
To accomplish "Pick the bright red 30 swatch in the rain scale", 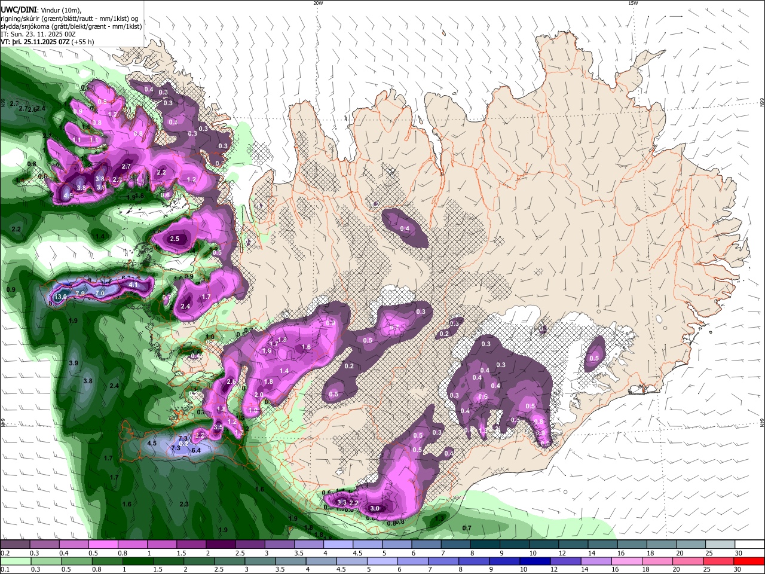I will click(749, 561).
